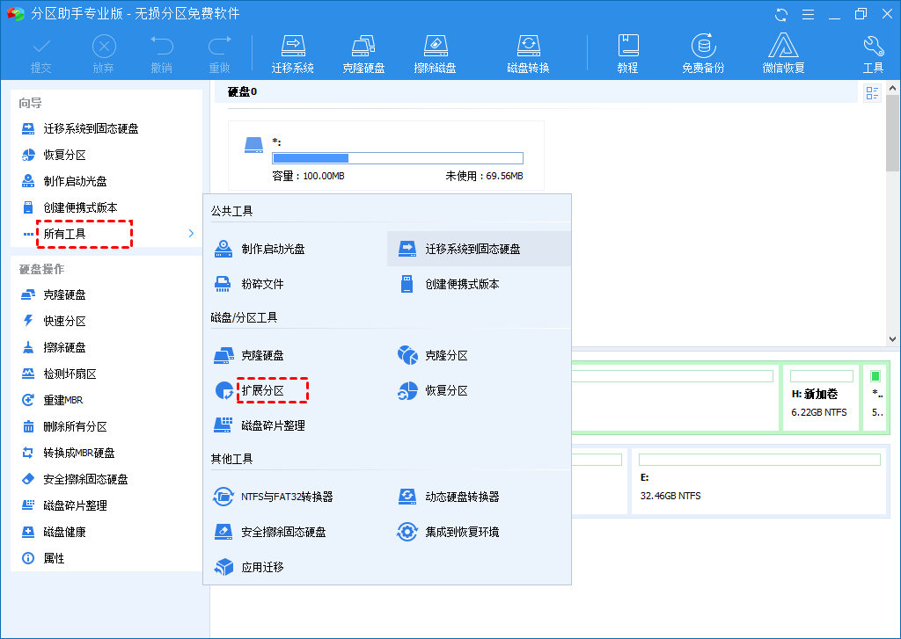Click the 迁移系统 toolbar icon
Viewport: 901px width, 639px height.
point(292,54)
